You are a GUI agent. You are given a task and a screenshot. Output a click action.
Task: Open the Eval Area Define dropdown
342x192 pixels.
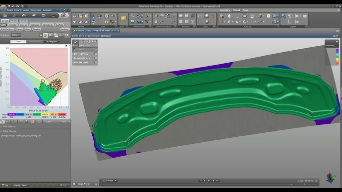(16, 35)
